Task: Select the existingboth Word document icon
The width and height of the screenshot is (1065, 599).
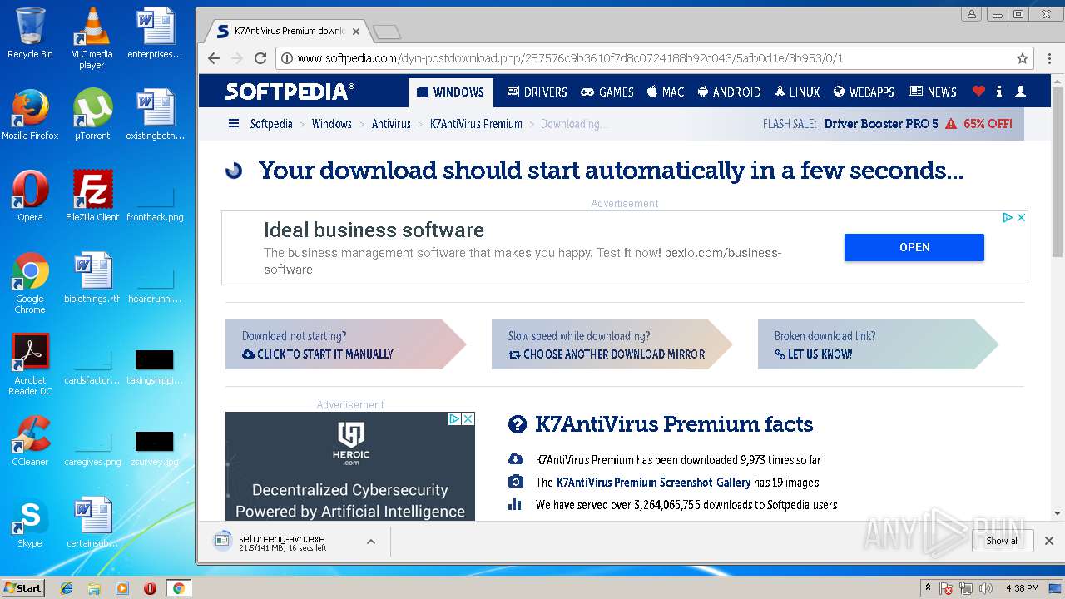Action: click(155, 115)
